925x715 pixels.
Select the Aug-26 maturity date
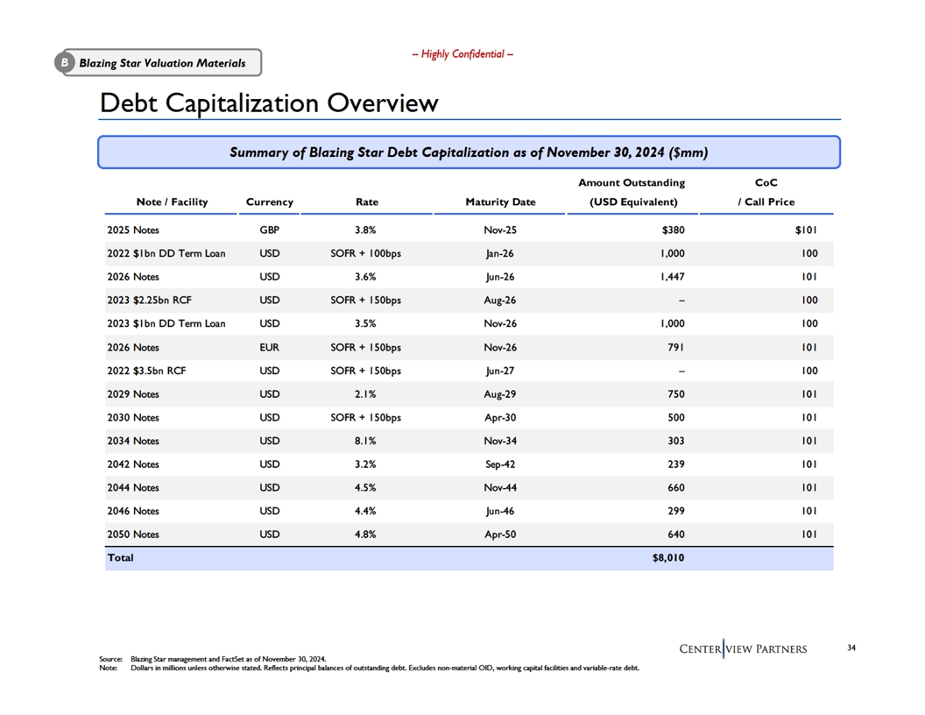500,301
